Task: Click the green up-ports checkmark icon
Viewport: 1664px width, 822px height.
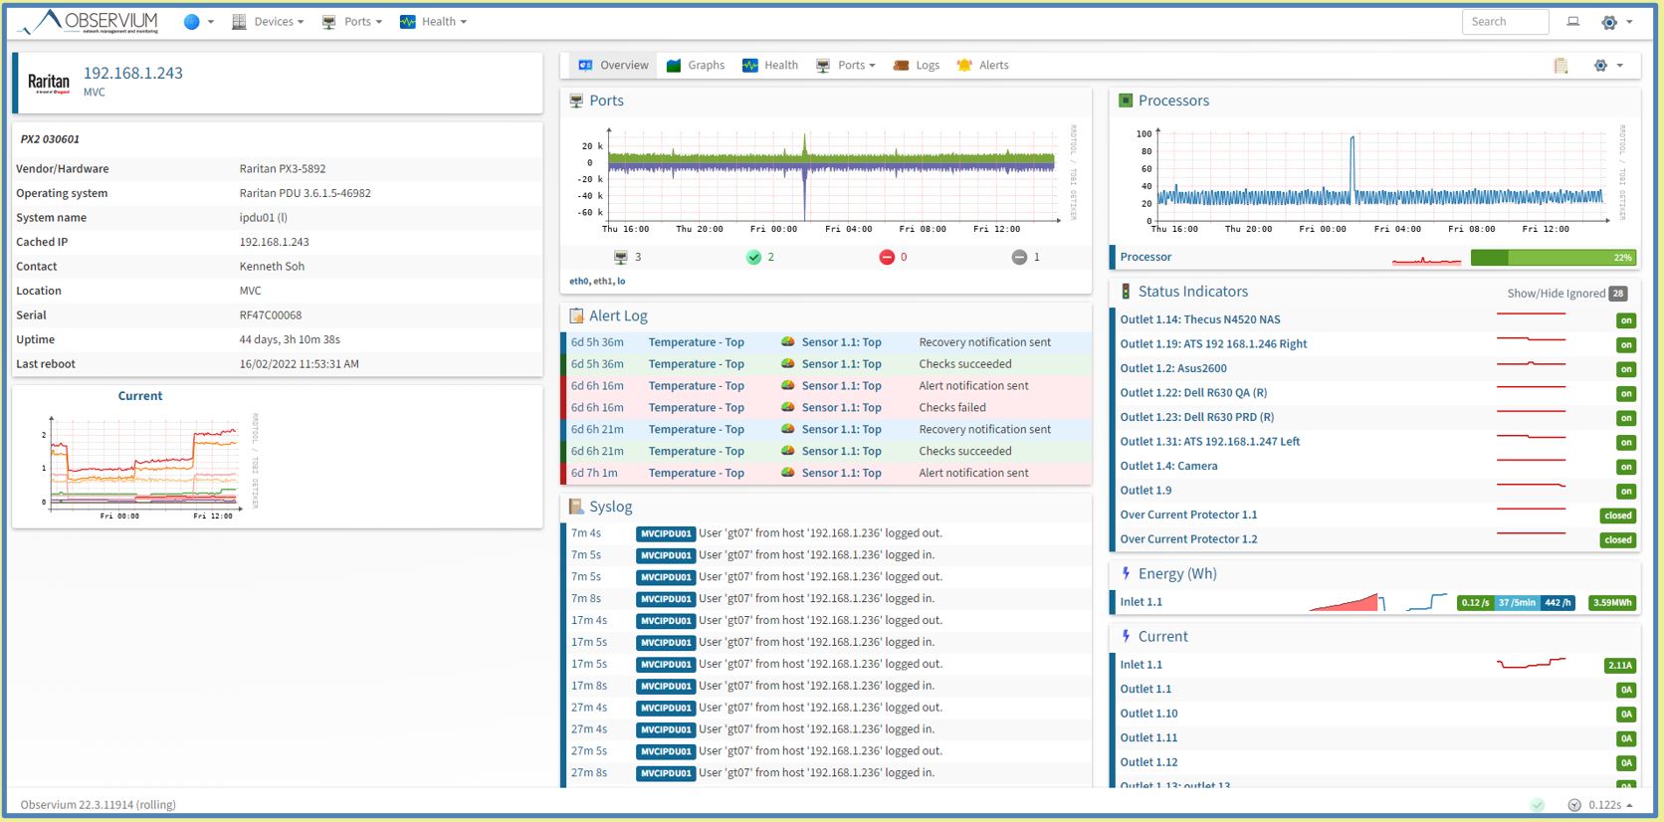Action: pos(753,258)
